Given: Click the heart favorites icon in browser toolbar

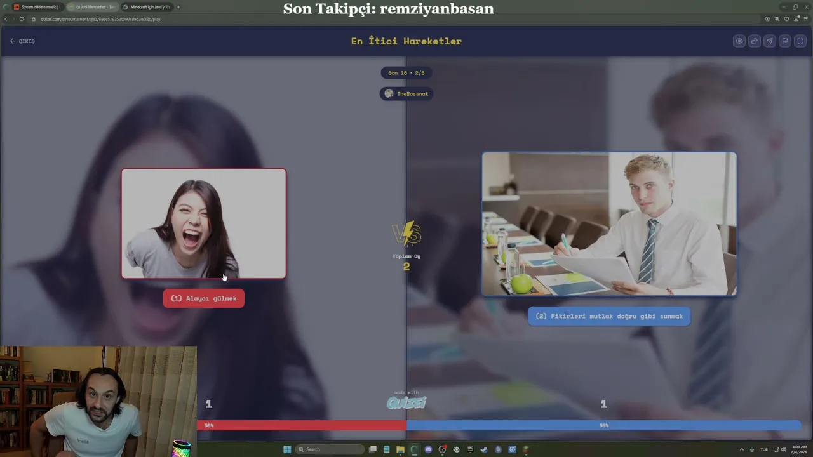Looking at the screenshot, I should pyautogui.click(x=787, y=19).
